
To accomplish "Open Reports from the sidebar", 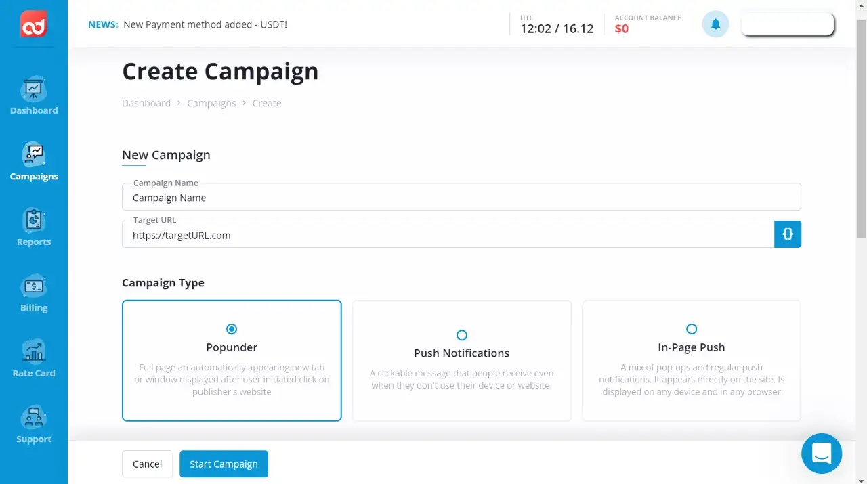I will tap(34, 225).
